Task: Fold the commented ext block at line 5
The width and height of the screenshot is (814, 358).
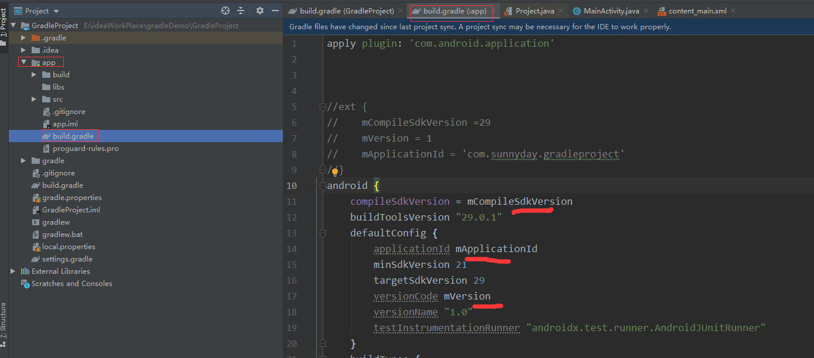Action: (x=322, y=107)
